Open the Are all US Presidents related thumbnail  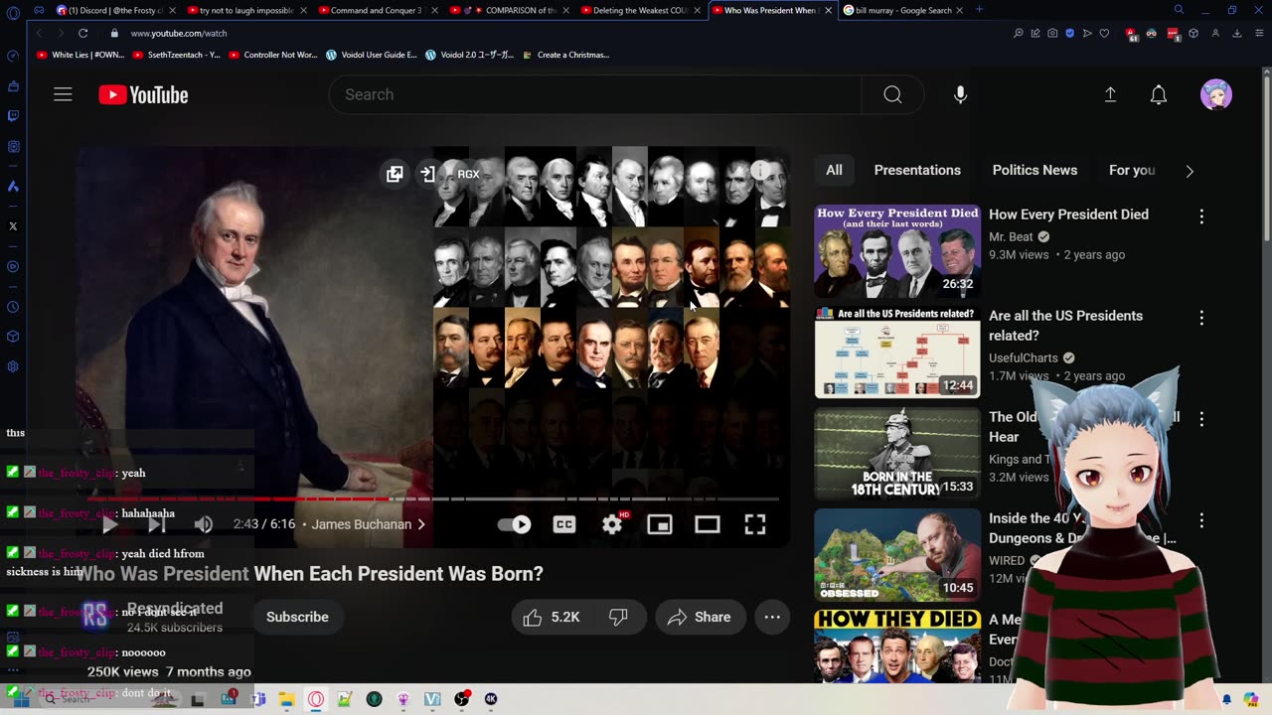(x=897, y=353)
